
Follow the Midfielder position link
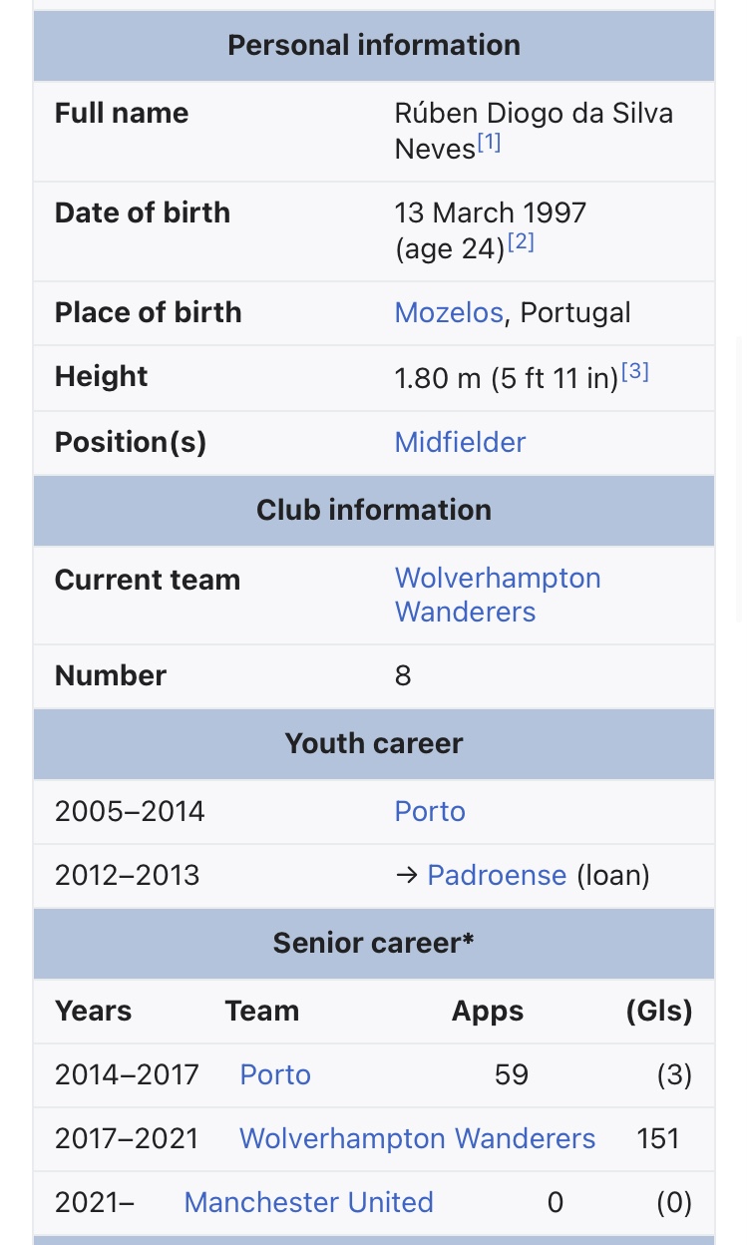[x=460, y=442]
